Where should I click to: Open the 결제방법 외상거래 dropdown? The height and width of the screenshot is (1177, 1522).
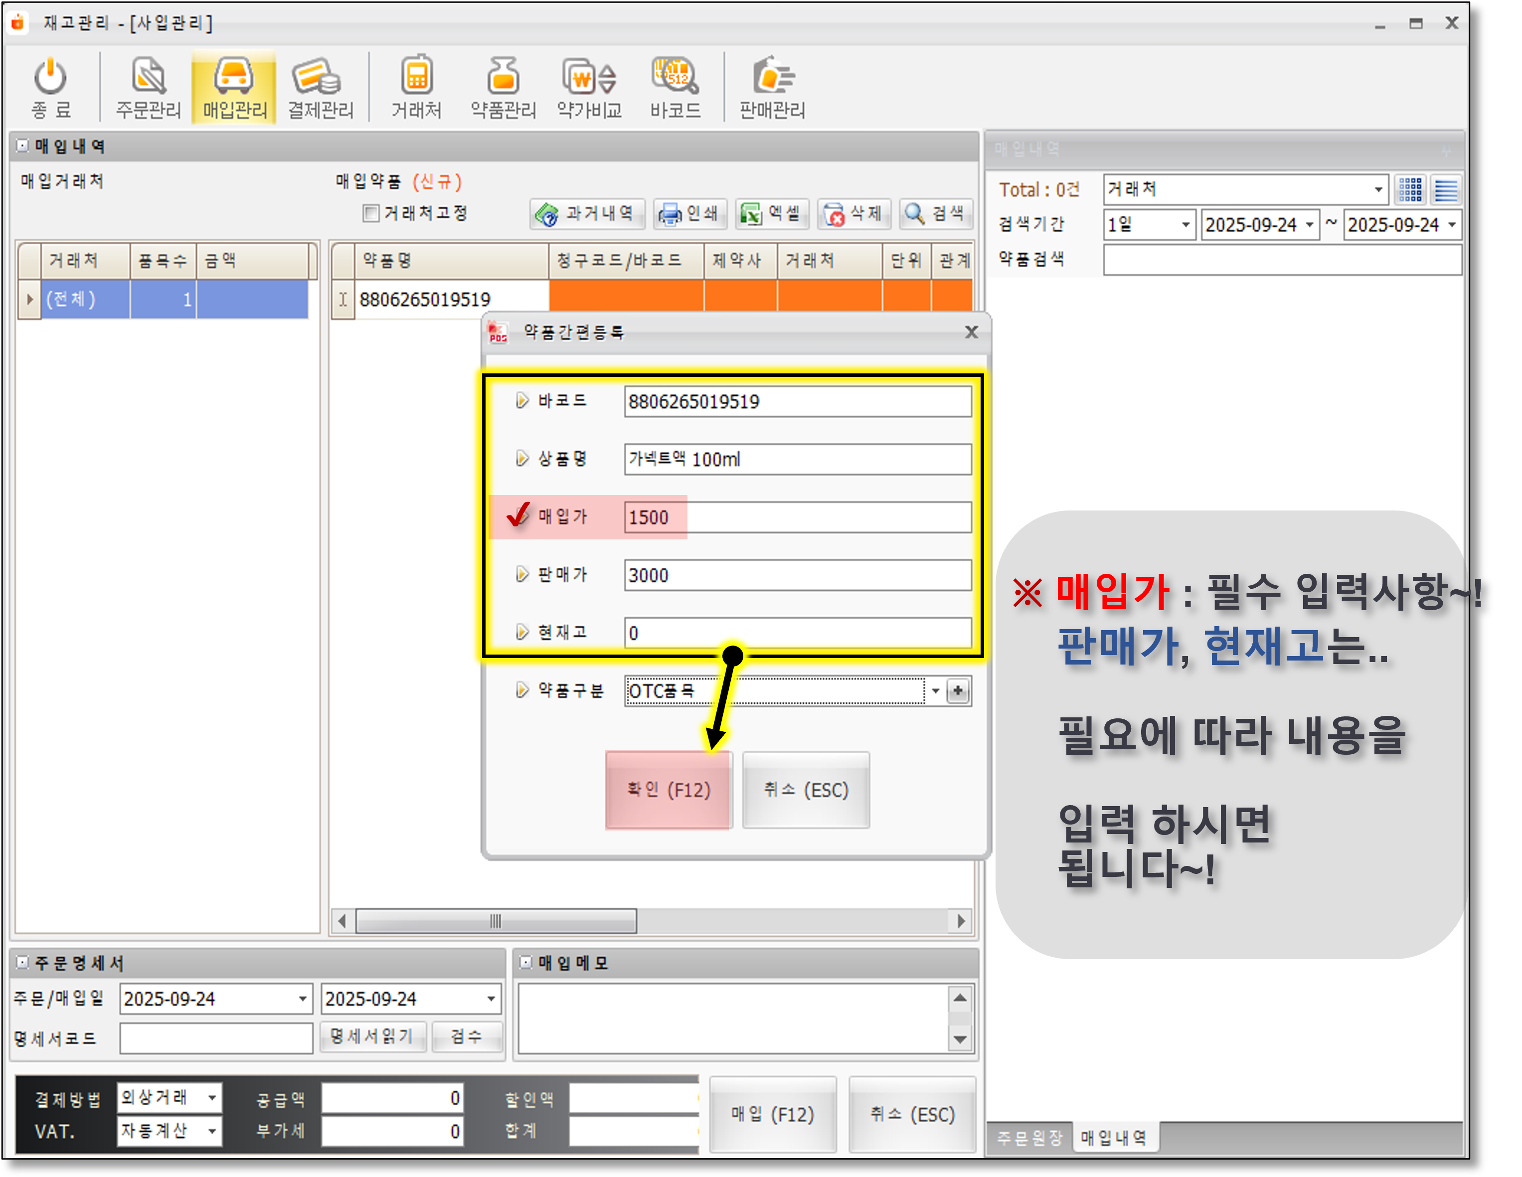click(x=212, y=1098)
